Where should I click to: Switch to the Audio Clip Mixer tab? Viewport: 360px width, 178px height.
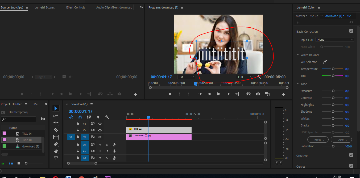[115, 7]
